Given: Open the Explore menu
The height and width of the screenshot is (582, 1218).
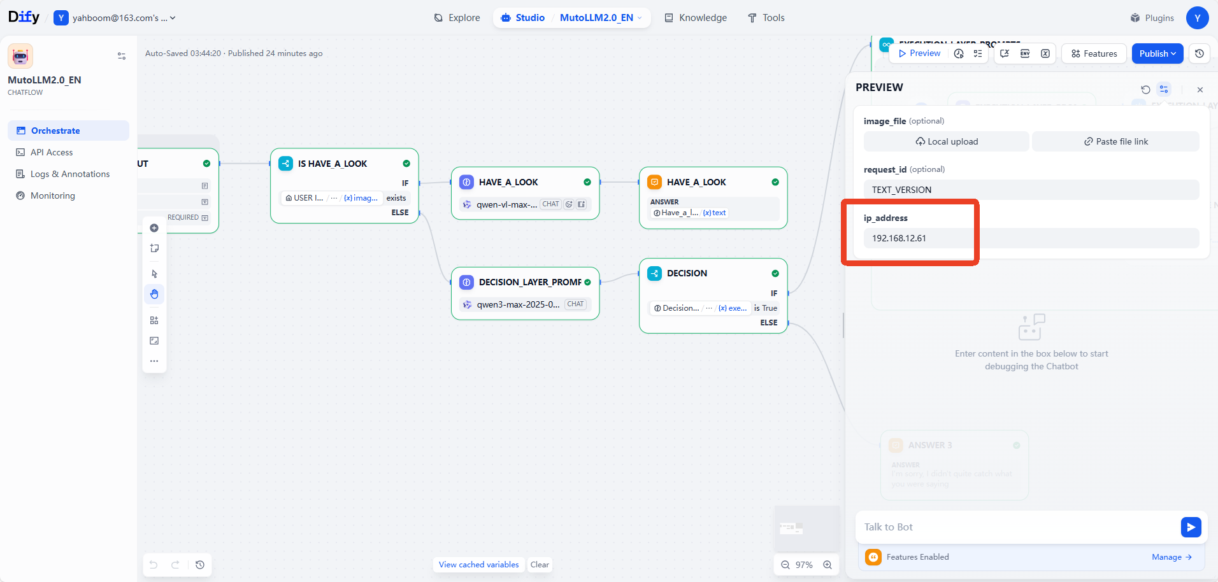Looking at the screenshot, I should [457, 18].
